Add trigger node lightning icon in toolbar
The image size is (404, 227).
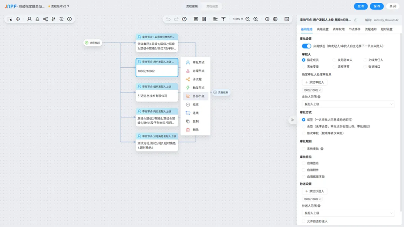tap(53, 19)
